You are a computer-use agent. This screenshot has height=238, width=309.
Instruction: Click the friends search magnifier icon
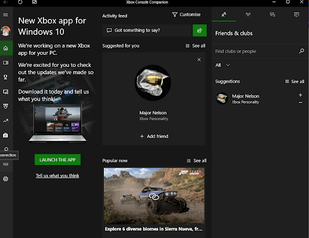[x=301, y=51]
